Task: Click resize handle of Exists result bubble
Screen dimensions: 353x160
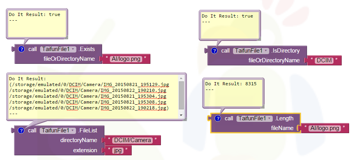Action: point(66,37)
